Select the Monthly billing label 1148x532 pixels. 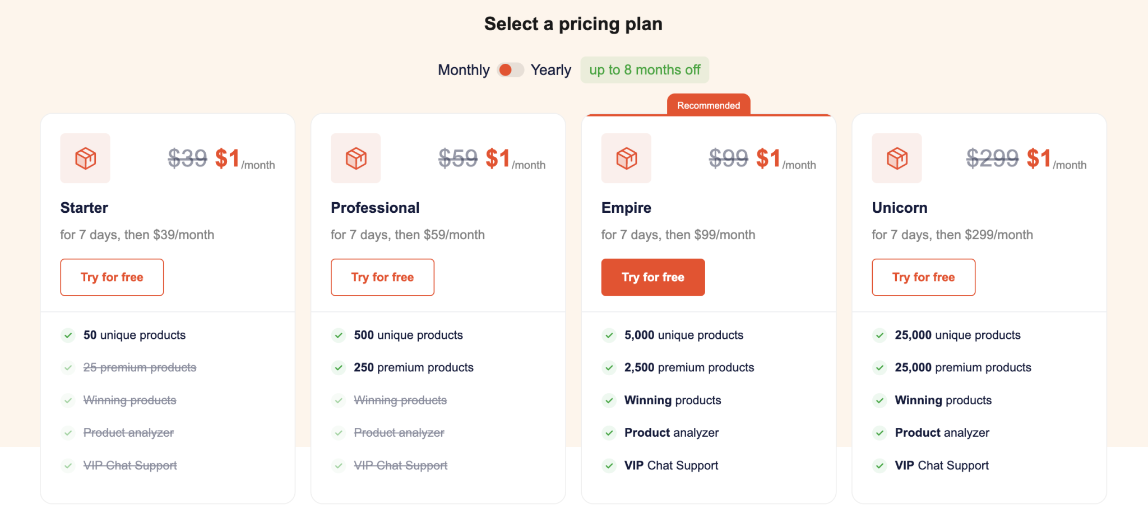(x=464, y=70)
